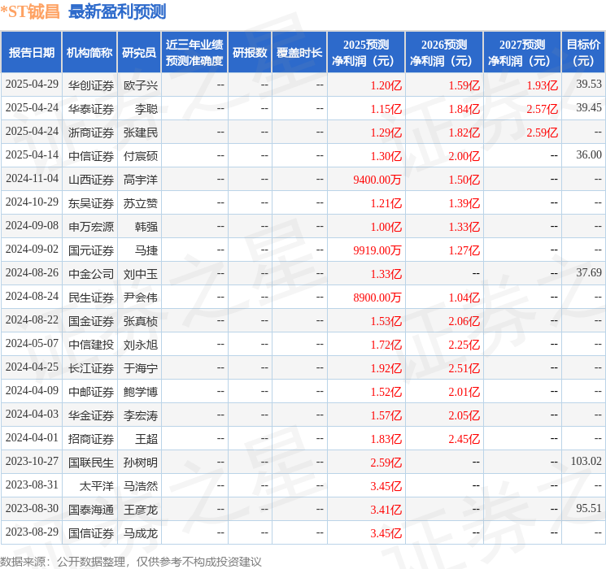This screenshot has height=569, width=606.
Task: Click analyst name 马成龙
Action: (141, 533)
